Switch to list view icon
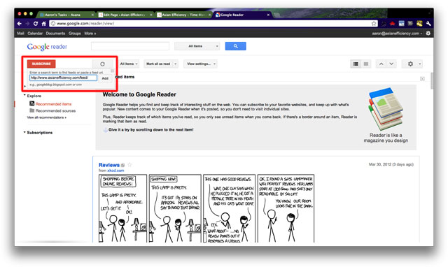448x267 pixels. click(x=366, y=64)
